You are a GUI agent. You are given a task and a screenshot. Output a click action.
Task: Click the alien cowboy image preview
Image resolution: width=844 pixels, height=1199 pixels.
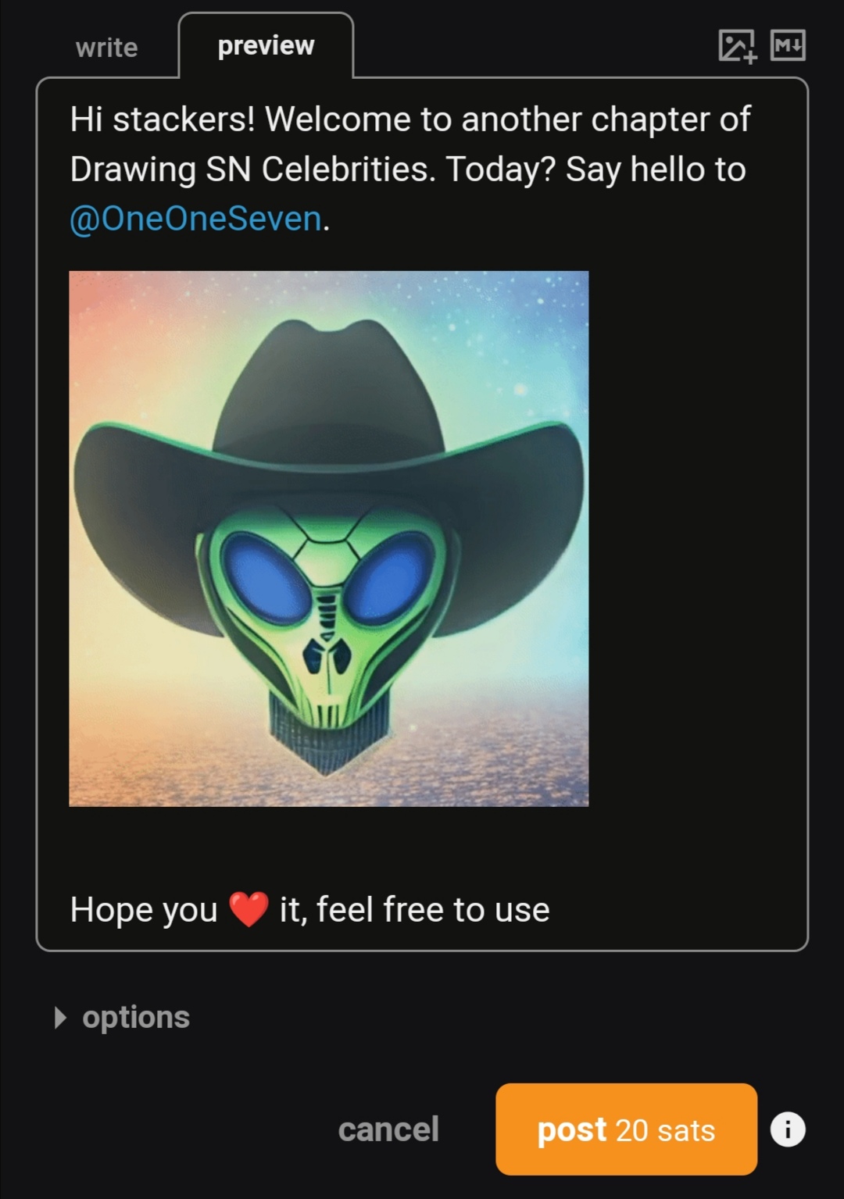pyautogui.click(x=328, y=539)
